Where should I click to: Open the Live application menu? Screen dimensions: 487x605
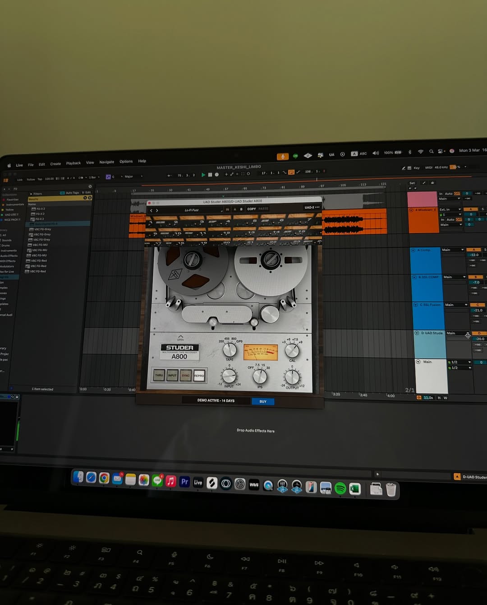tap(19, 165)
